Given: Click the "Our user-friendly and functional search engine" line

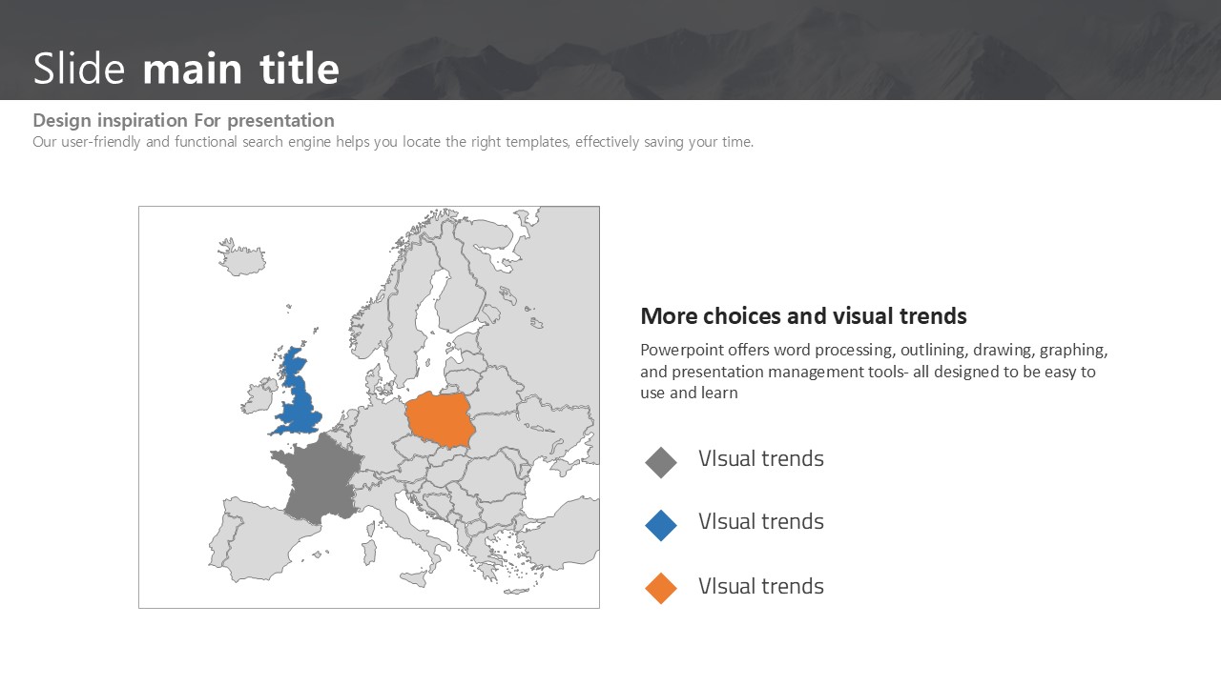Looking at the screenshot, I should (393, 142).
